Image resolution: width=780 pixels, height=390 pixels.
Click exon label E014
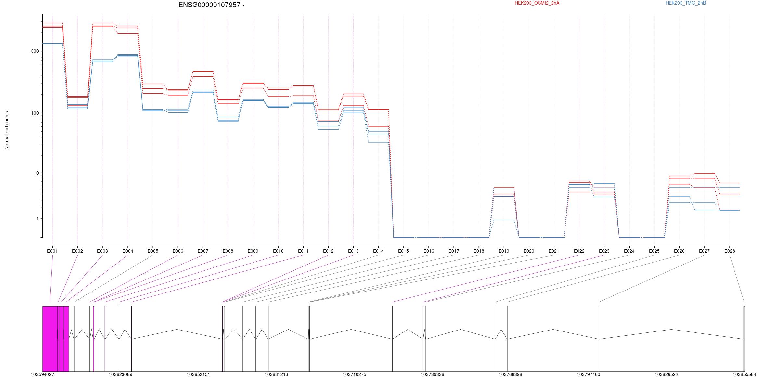coord(378,251)
